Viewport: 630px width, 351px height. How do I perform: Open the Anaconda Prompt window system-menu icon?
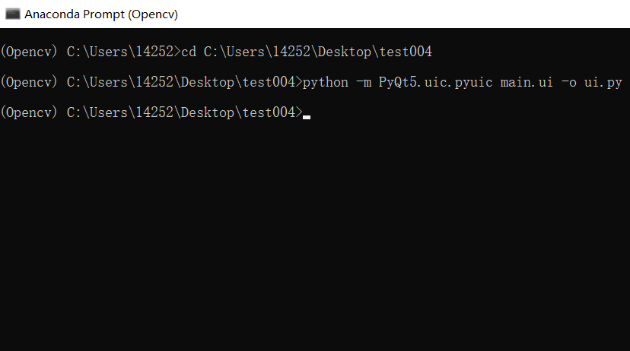coord(12,14)
